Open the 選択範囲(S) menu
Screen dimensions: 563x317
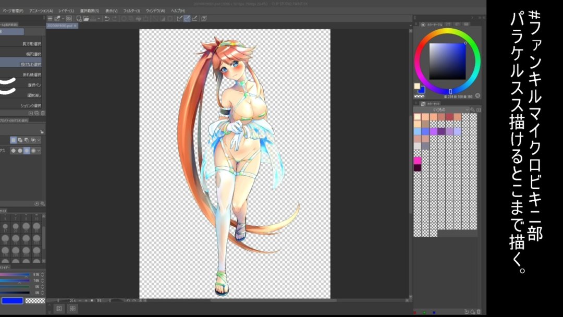[x=90, y=11]
